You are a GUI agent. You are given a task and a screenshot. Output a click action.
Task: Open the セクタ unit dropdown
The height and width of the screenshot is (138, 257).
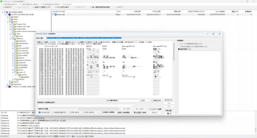(146, 101)
